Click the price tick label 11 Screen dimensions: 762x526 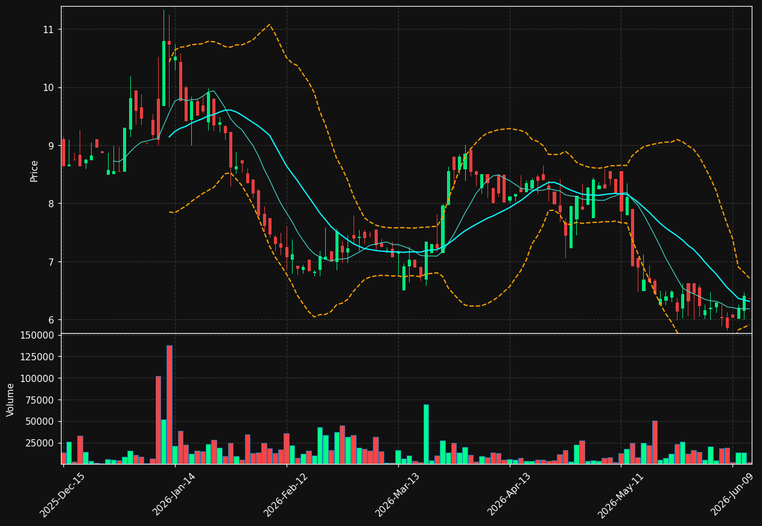click(x=48, y=30)
